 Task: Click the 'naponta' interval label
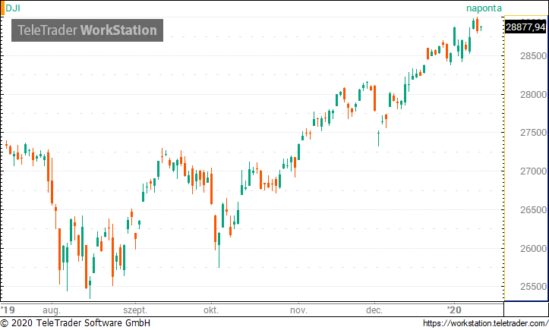click(x=484, y=8)
